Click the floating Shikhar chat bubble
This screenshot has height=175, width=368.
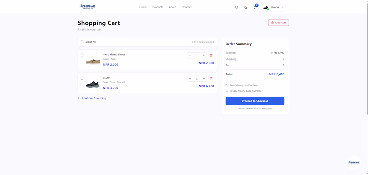pyautogui.click(x=354, y=163)
